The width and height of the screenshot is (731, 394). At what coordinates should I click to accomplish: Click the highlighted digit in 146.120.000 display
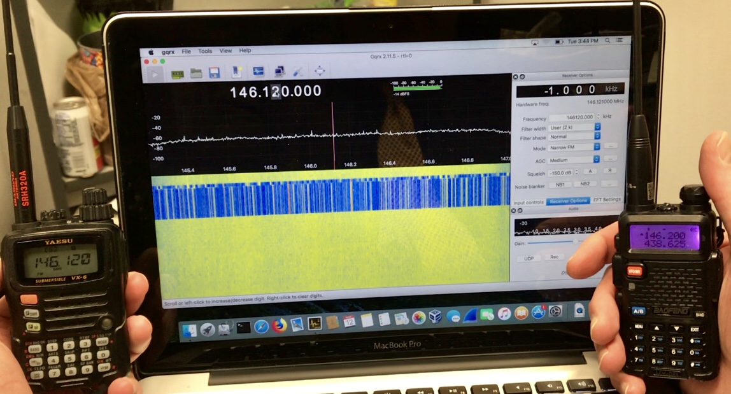point(276,92)
